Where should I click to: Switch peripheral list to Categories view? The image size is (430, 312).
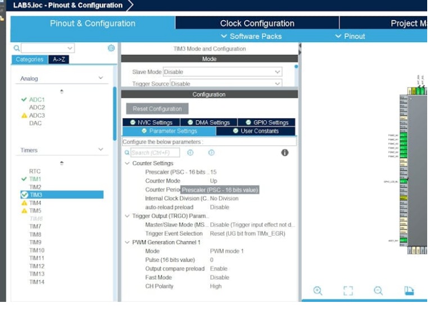click(29, 59)
